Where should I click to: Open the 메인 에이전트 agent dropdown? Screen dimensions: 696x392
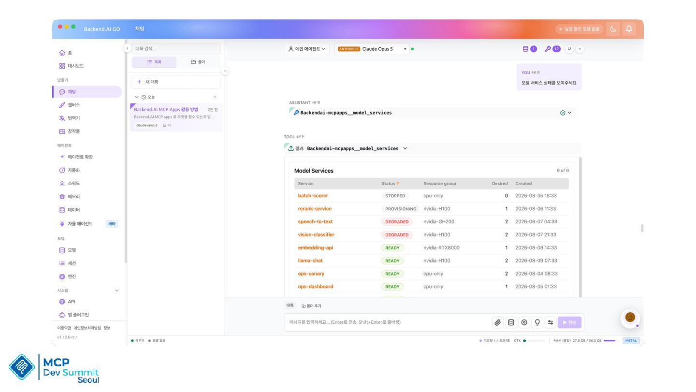click(x=307, y=49)
